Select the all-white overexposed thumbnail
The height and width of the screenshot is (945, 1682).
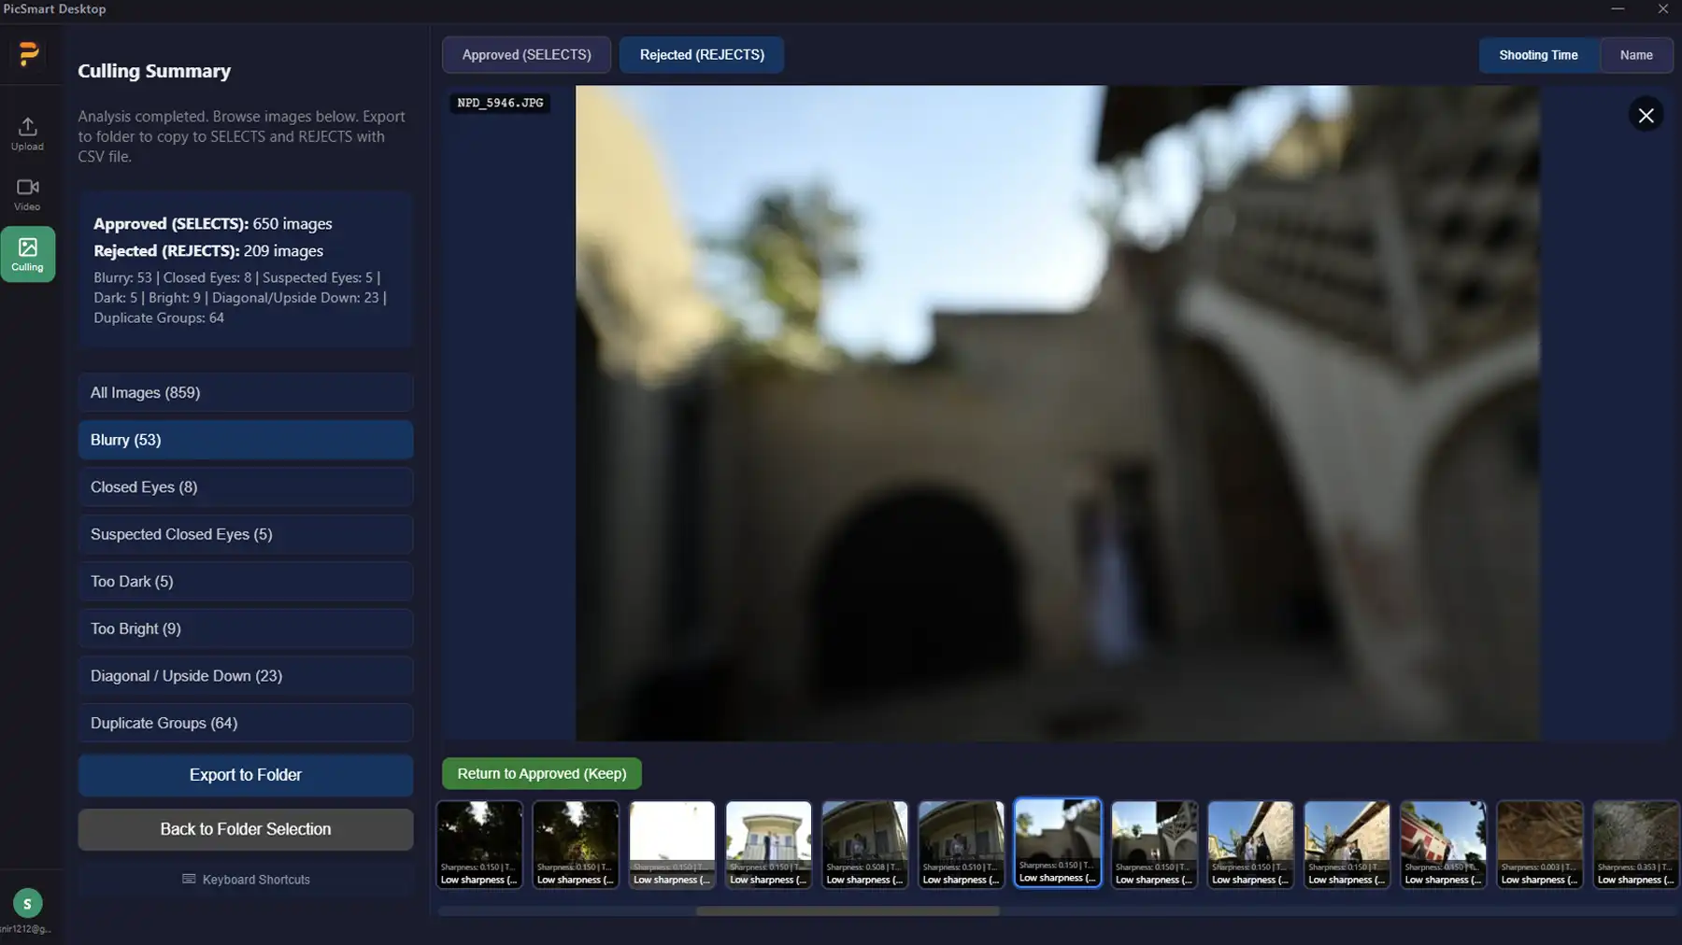click(672, 844)
